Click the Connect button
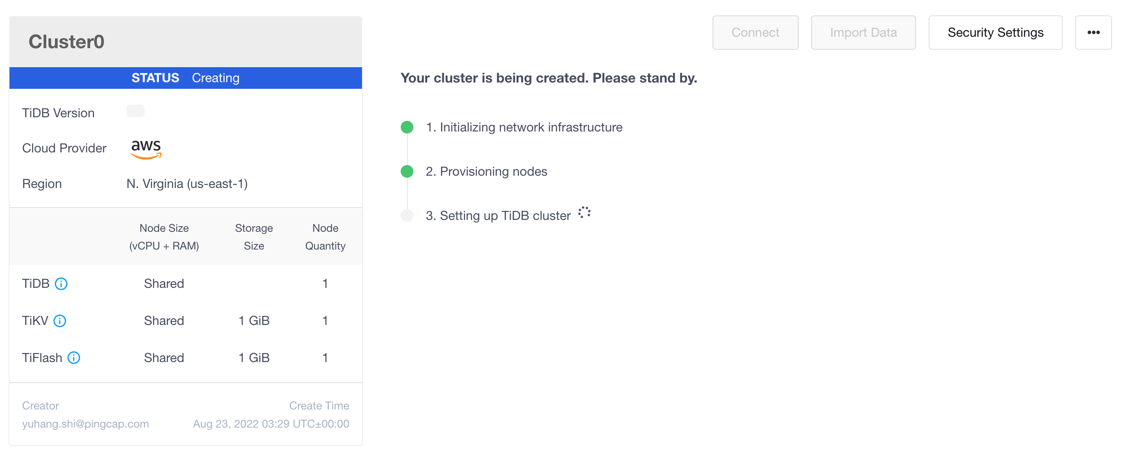Image resolution: width=1131 pixels, height=458 pixels. [755, 32]
